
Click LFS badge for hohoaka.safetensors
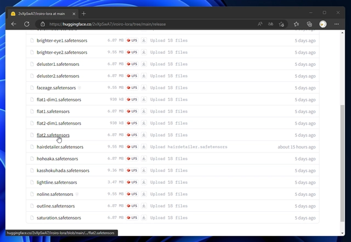pos(132,159)
